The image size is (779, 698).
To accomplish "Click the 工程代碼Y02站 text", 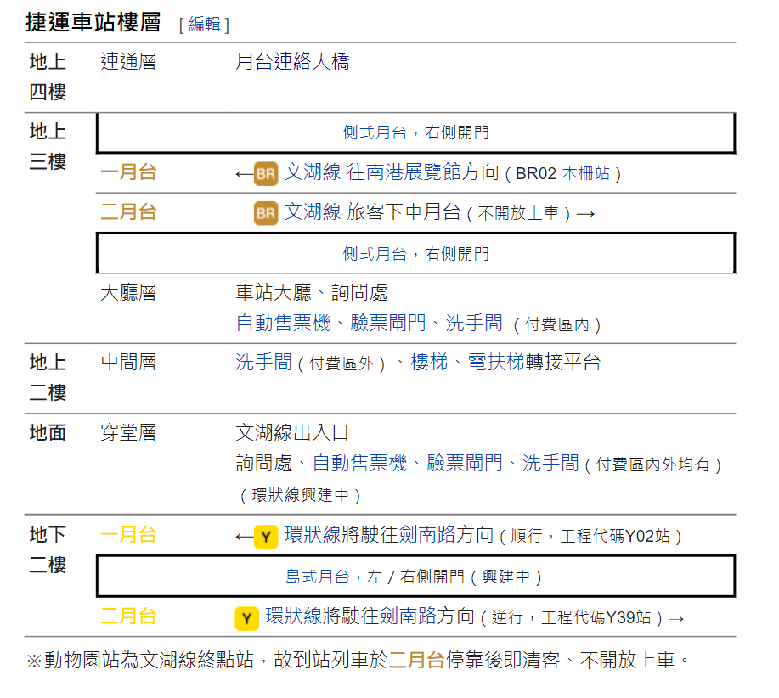I will click(x=615, y=536).
